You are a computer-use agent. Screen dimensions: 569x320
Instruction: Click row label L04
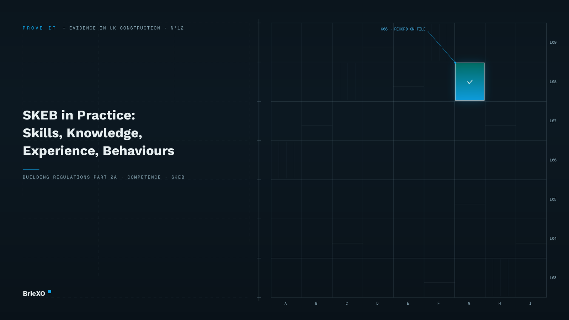[x=553, y=239]
